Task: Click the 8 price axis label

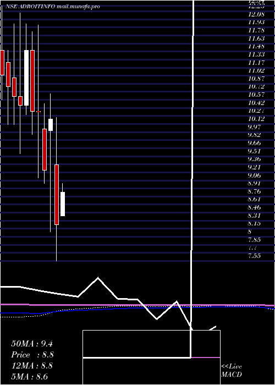Action: pyautogui.click(x=250, y=232)
